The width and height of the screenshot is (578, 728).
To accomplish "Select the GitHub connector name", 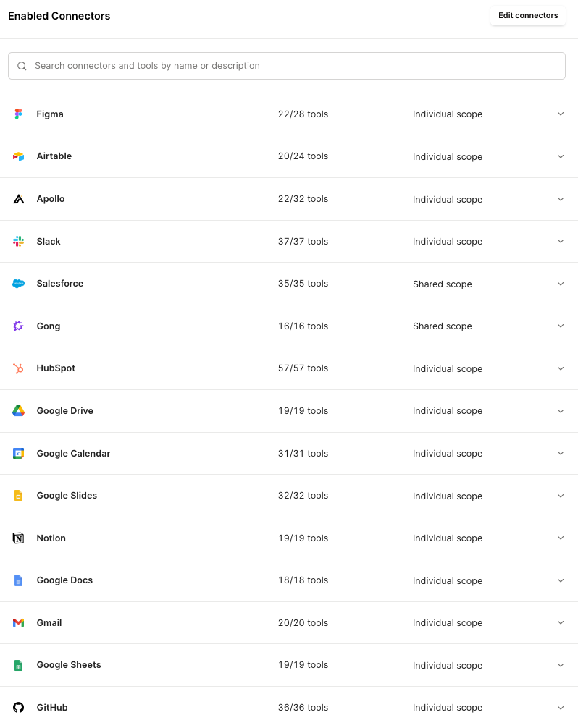I will [x=52, y=708].
